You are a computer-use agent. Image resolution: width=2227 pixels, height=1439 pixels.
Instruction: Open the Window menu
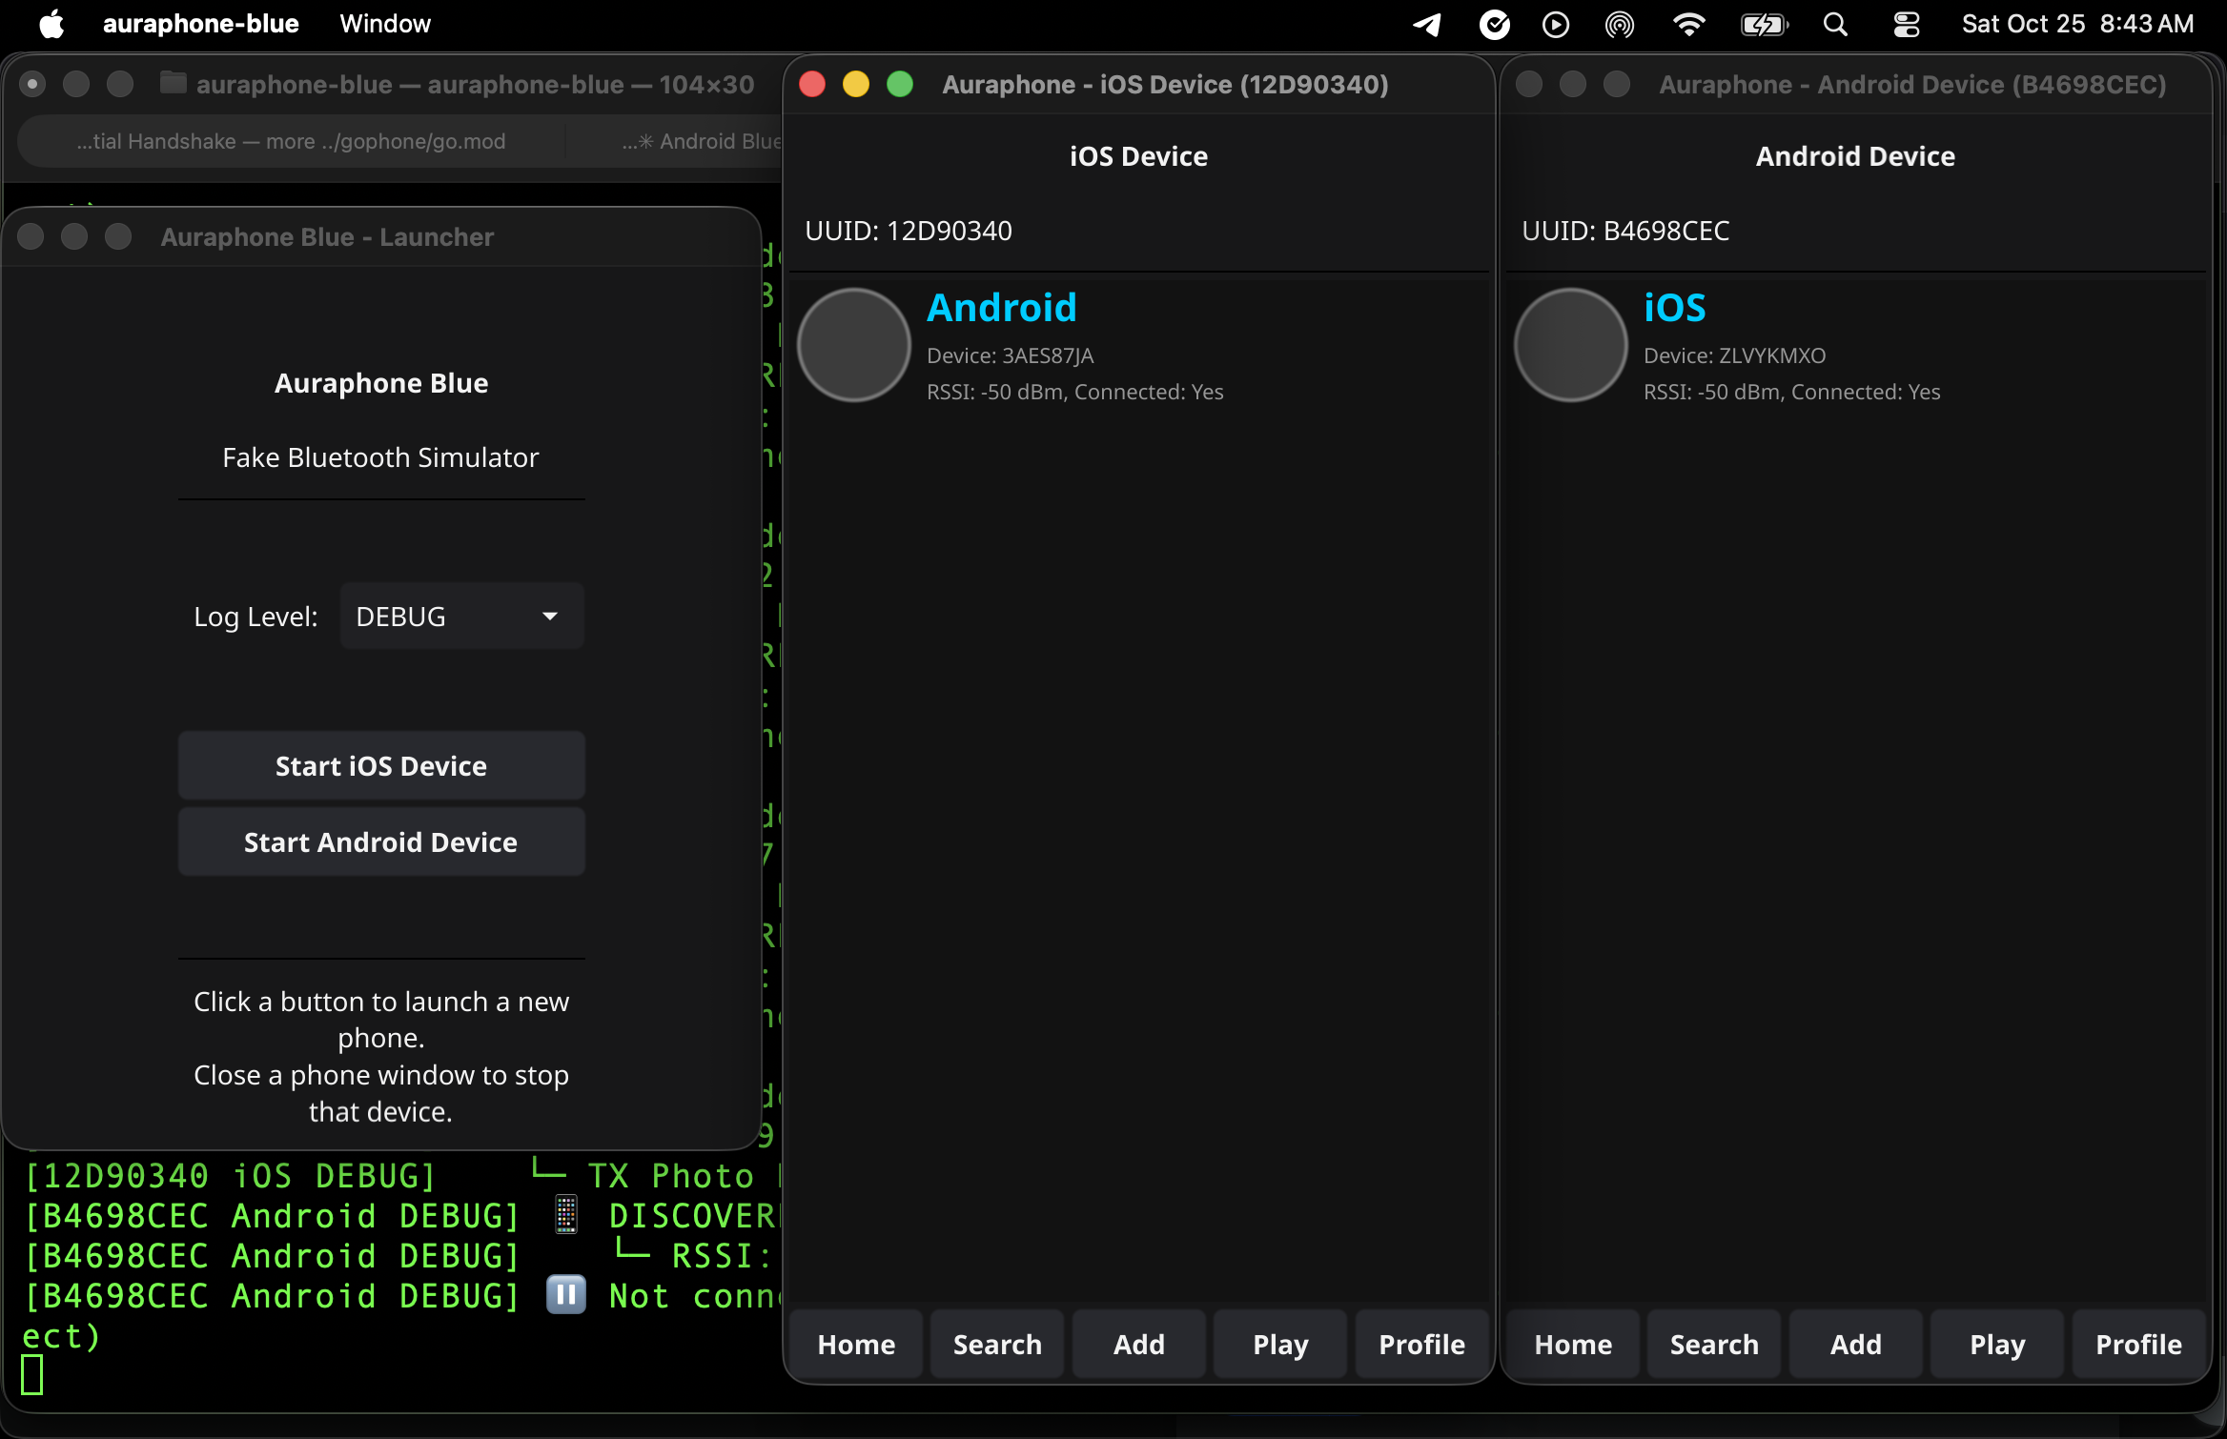tap(385, 24)
